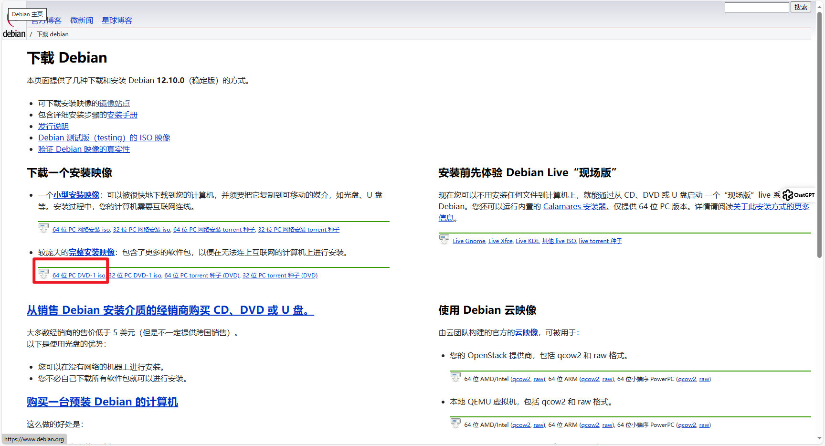Click the 12.10.0 version number text
The image size is (825, 446).
170,80
